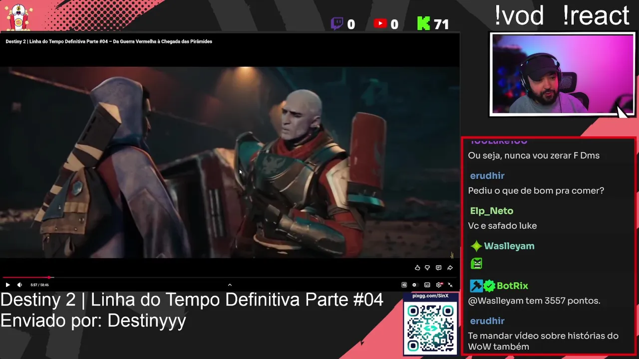Click 'Enviado por: Destinyyy' caption
Screen dimensions: 639x359
tap(93, 320)
